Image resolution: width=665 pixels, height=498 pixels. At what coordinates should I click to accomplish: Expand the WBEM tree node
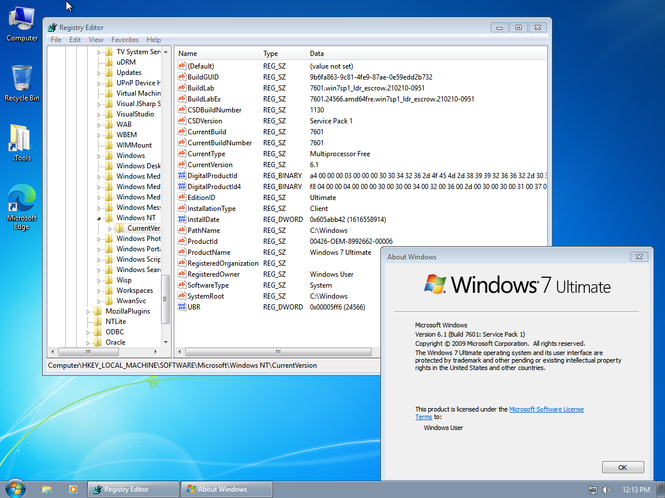click(x=99, y=135)
